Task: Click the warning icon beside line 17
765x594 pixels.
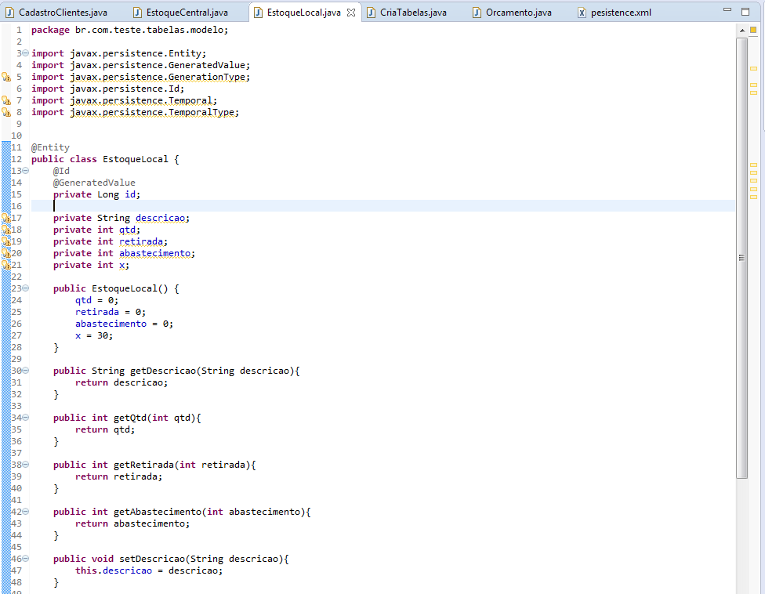Action: 5,218
